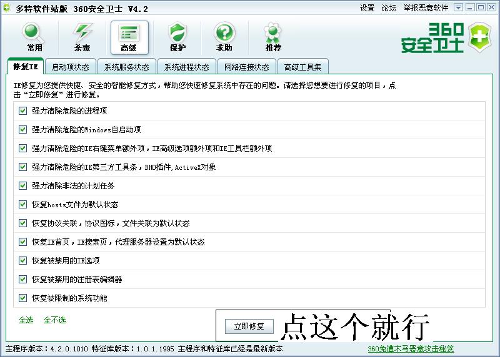Switch to the 系统进程状态 tab
The height and width of the screenshot is (357, 500).
pyautogui.click(x=186, y=67)
